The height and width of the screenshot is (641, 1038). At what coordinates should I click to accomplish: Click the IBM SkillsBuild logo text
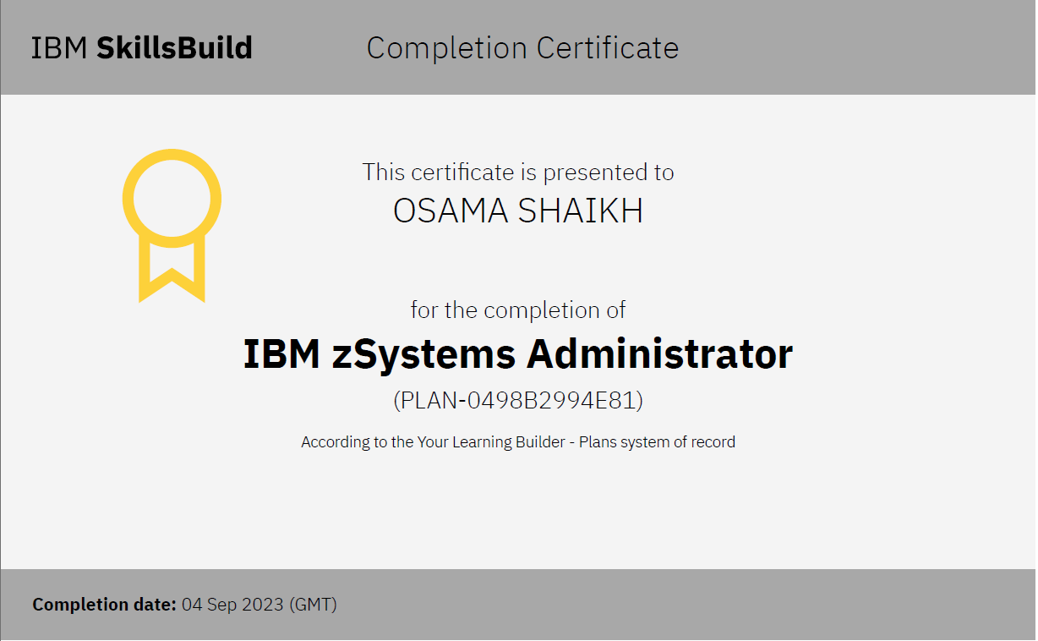(x=142, y=48)
